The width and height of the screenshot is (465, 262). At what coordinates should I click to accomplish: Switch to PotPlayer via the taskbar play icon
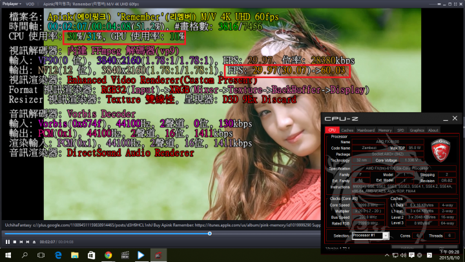(141, 255)
